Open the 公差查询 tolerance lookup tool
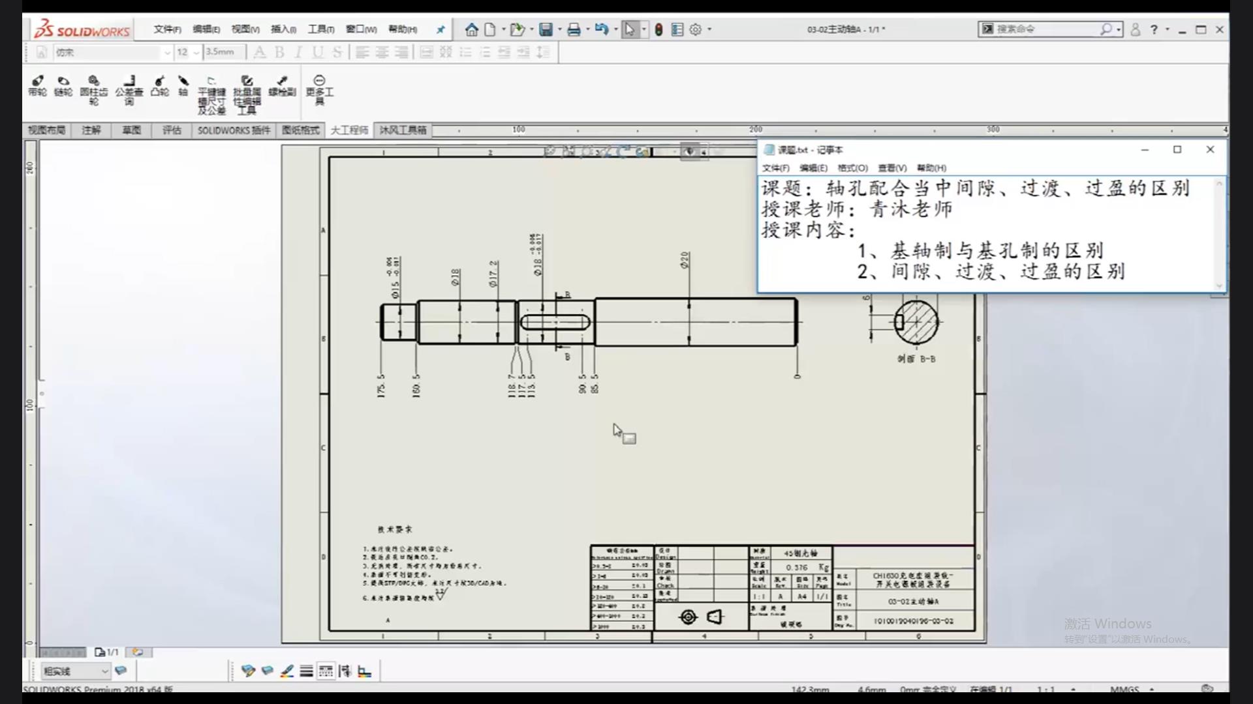Image resolution: width=1253 pixels, height=704 pixels. coord(129,90)
